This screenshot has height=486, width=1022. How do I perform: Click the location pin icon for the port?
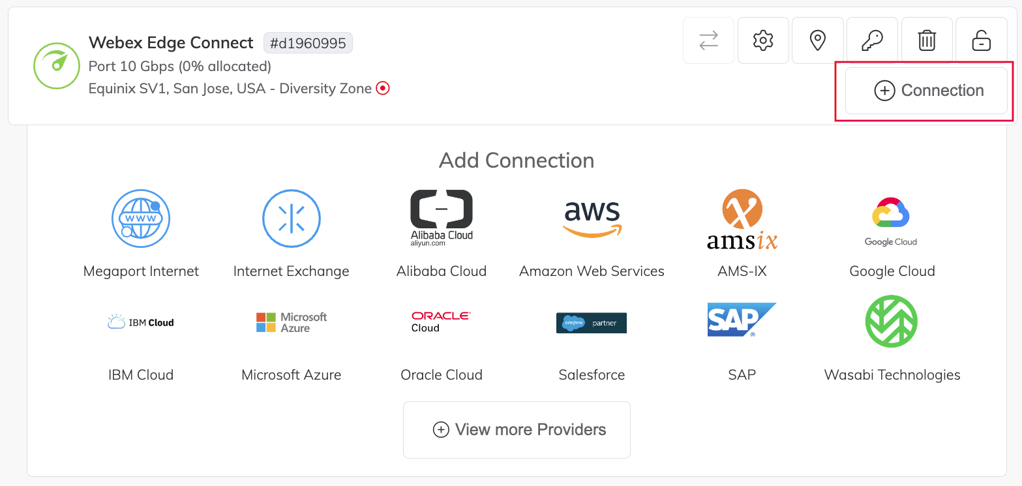point(817,40)
